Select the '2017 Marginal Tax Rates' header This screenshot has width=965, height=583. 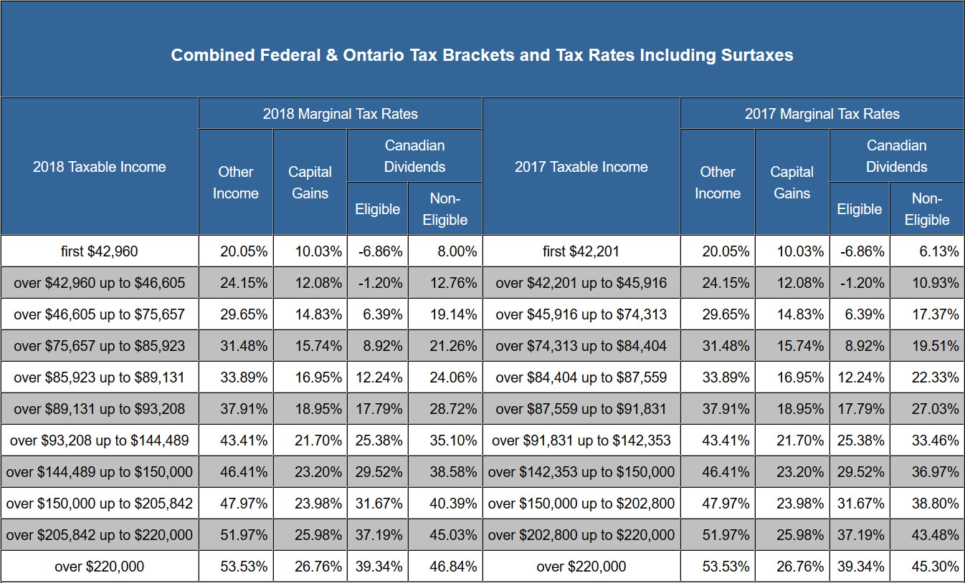(x=822, y=113)
